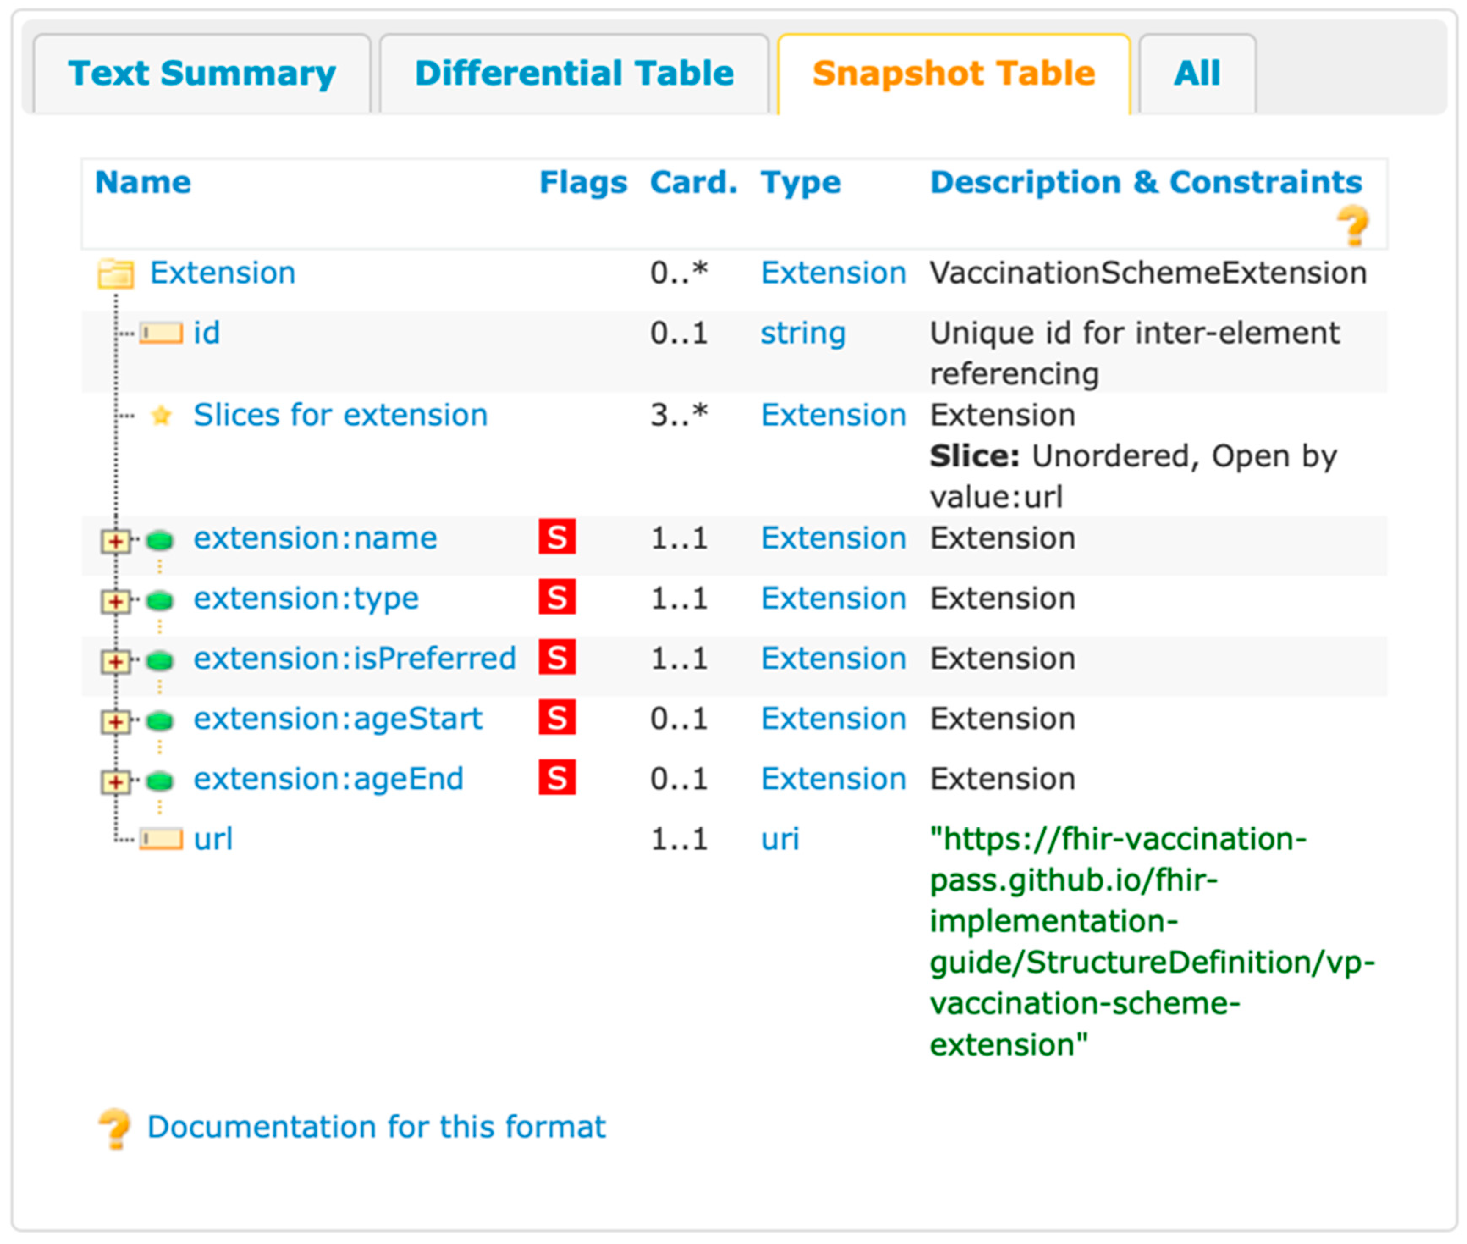Click the id element primitive icon

point(161,333)
